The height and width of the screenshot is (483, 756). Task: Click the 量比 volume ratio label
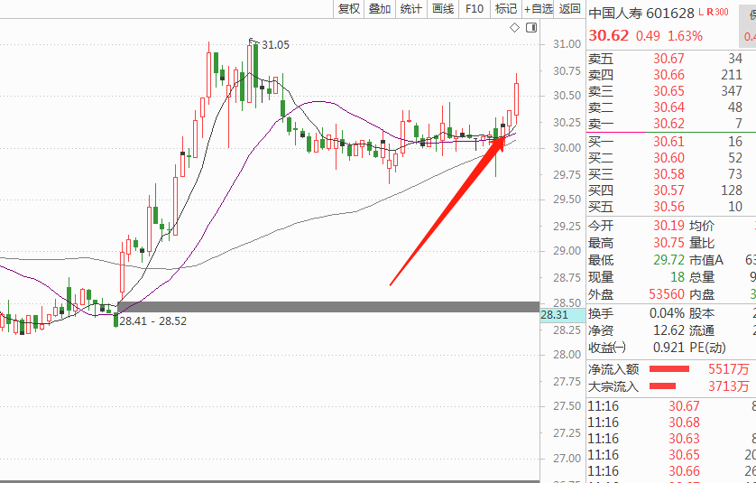point(702,243)
